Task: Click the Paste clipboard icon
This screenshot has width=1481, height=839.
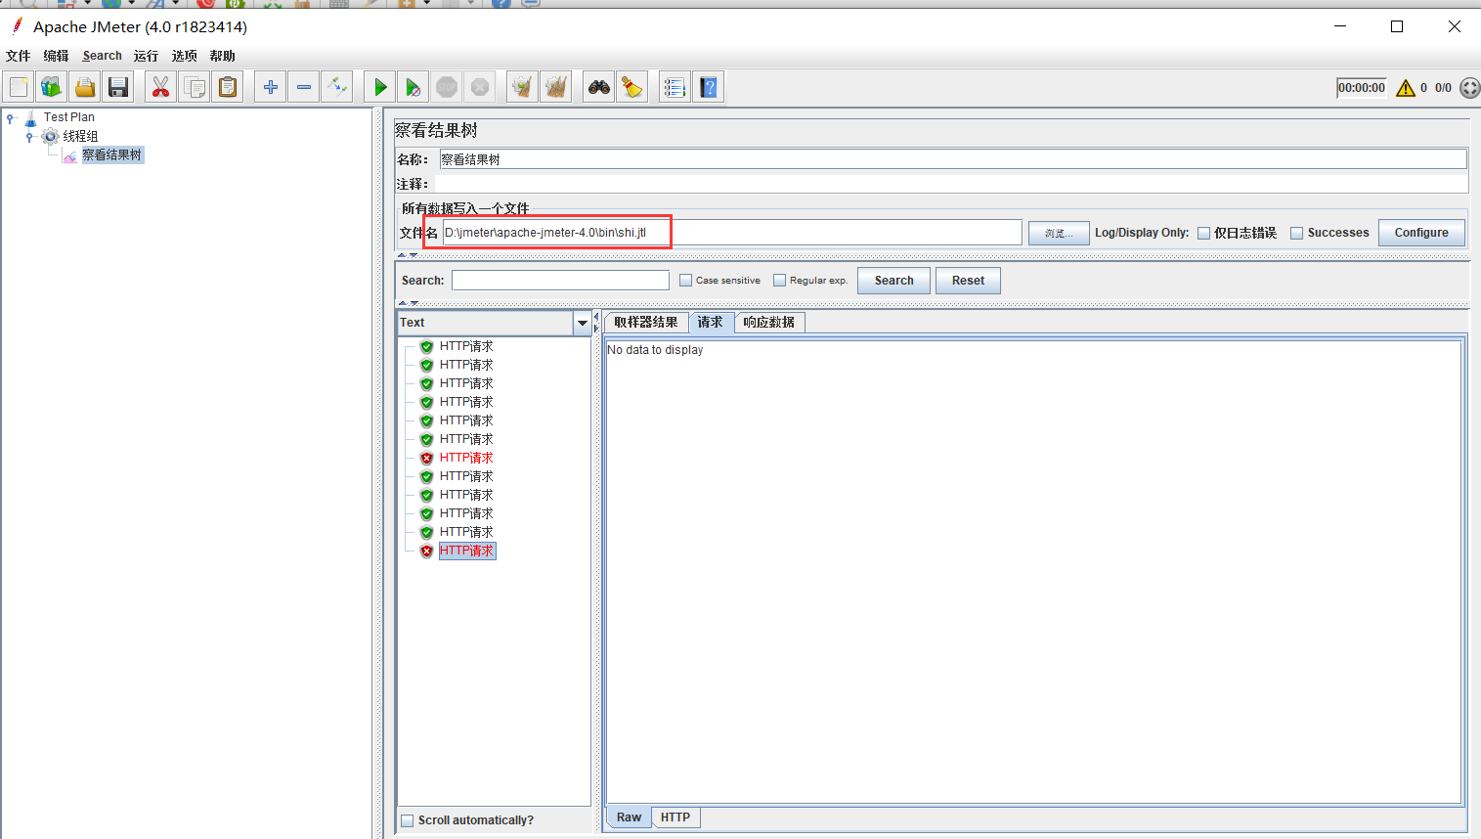Action: [228, 87]
